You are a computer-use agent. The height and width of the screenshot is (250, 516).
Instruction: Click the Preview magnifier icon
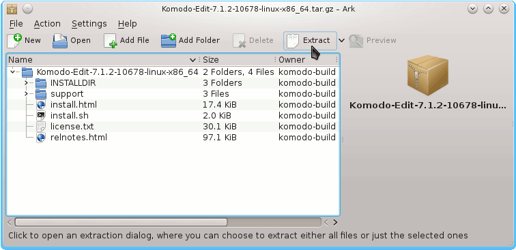pyautogui.click(x=356, y=41)
